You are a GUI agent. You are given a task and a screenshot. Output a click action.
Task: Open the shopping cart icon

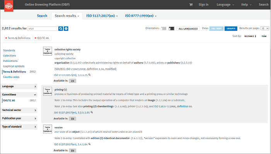[x=191, y=5]
